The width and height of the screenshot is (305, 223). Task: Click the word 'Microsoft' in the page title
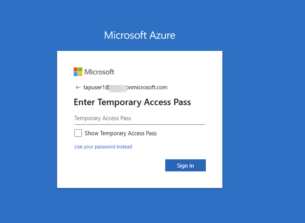point(124,35)
